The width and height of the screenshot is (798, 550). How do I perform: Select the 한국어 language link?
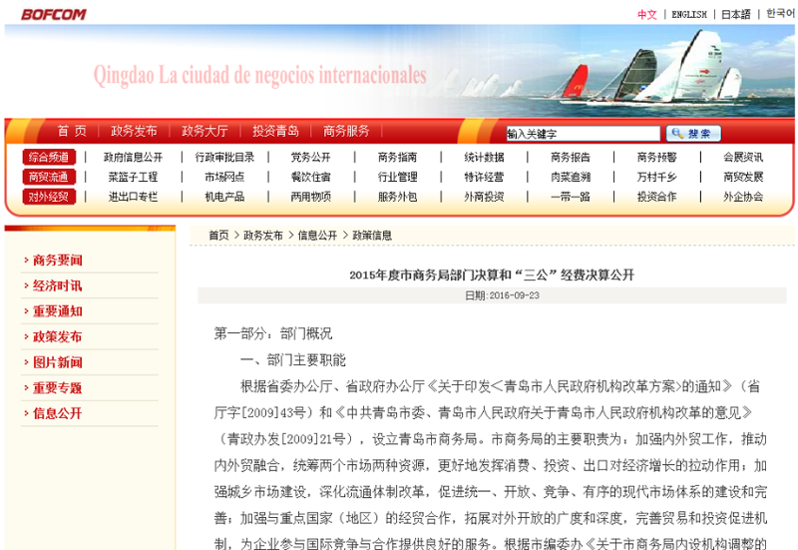[x=779, y=14]
